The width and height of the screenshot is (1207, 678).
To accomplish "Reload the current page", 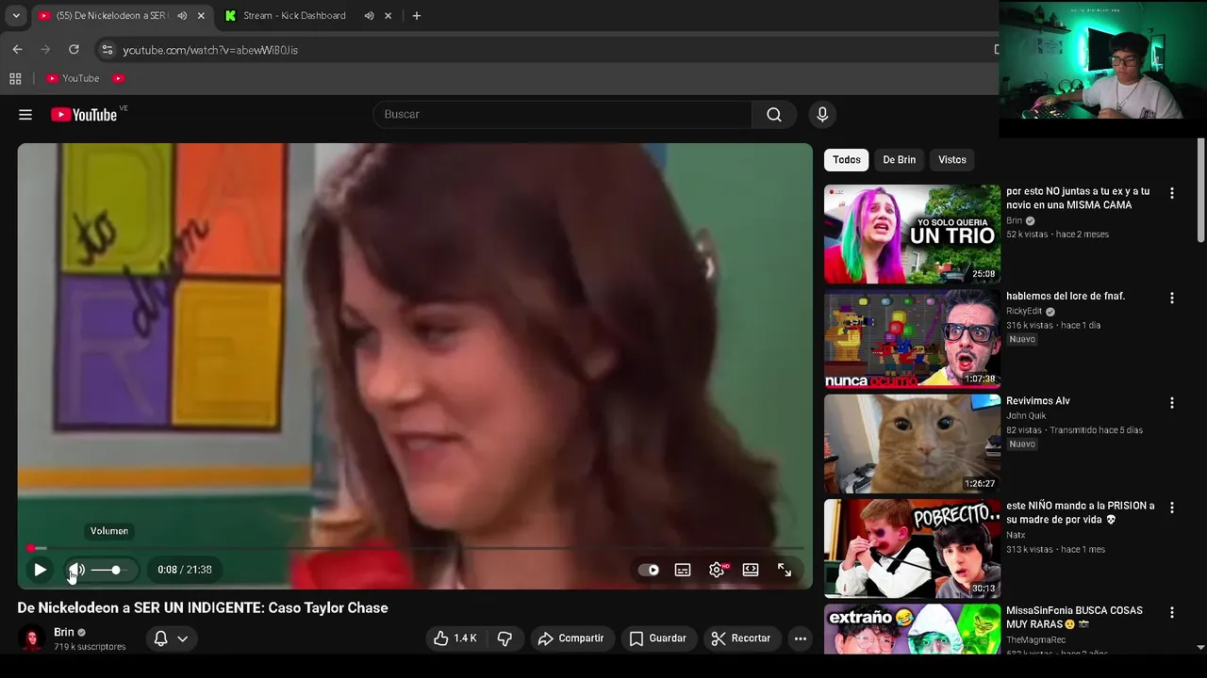I will coord(74,49).
